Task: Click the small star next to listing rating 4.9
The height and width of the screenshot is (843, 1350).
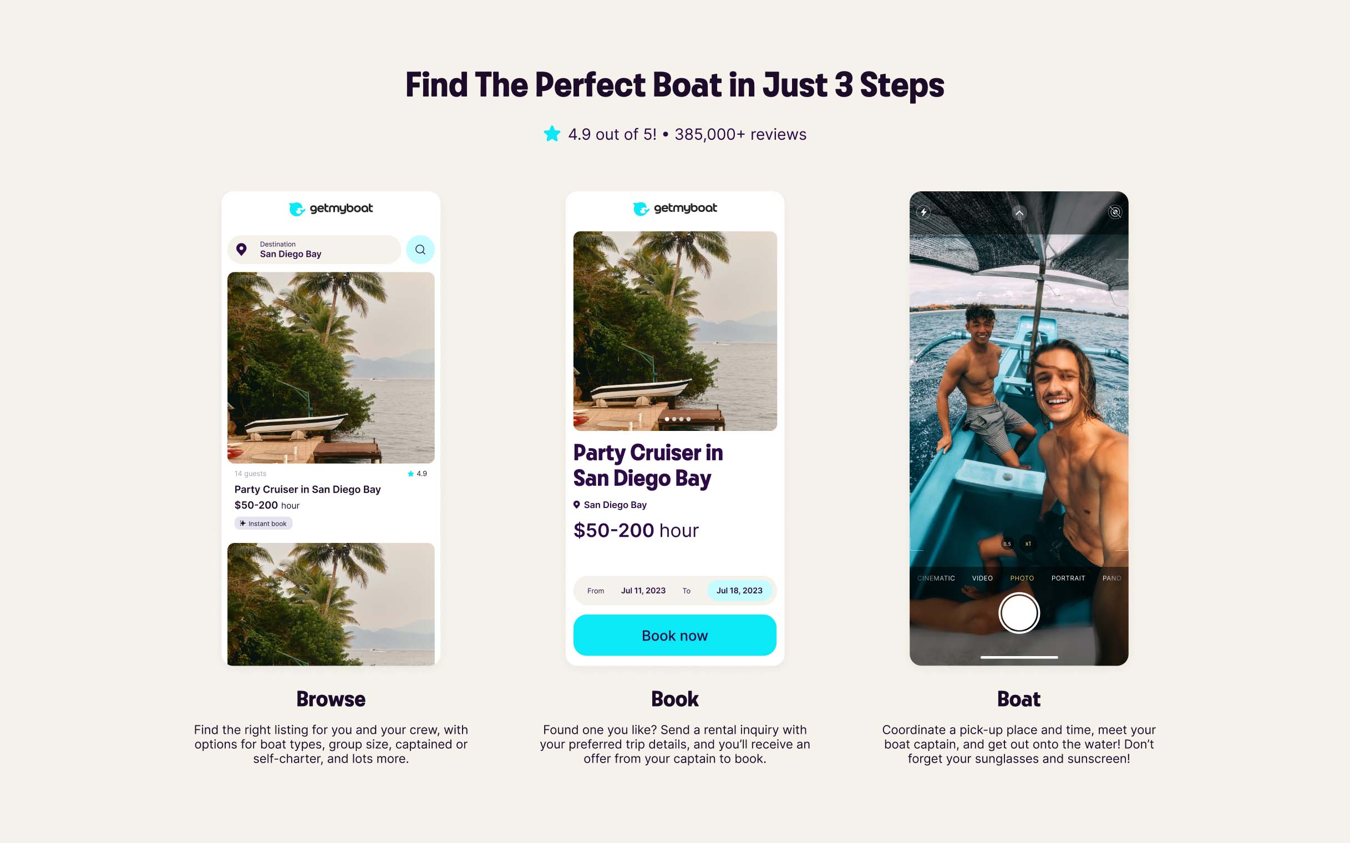Action: coord(410,473)
